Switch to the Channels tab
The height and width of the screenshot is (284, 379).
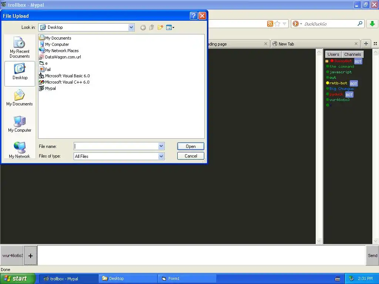[352, 54]
